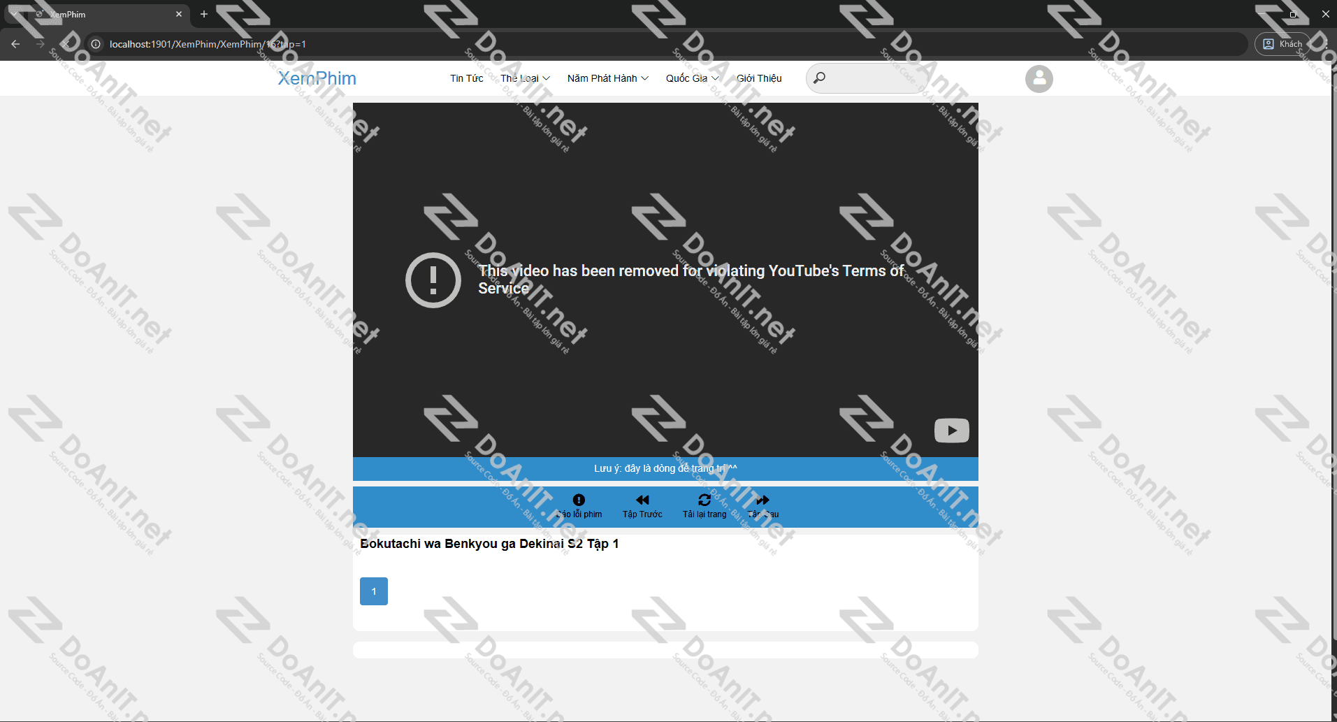1337x722 pixels.
Task: Expand the Quốc Gia dropdown
Action: (692, 78)
